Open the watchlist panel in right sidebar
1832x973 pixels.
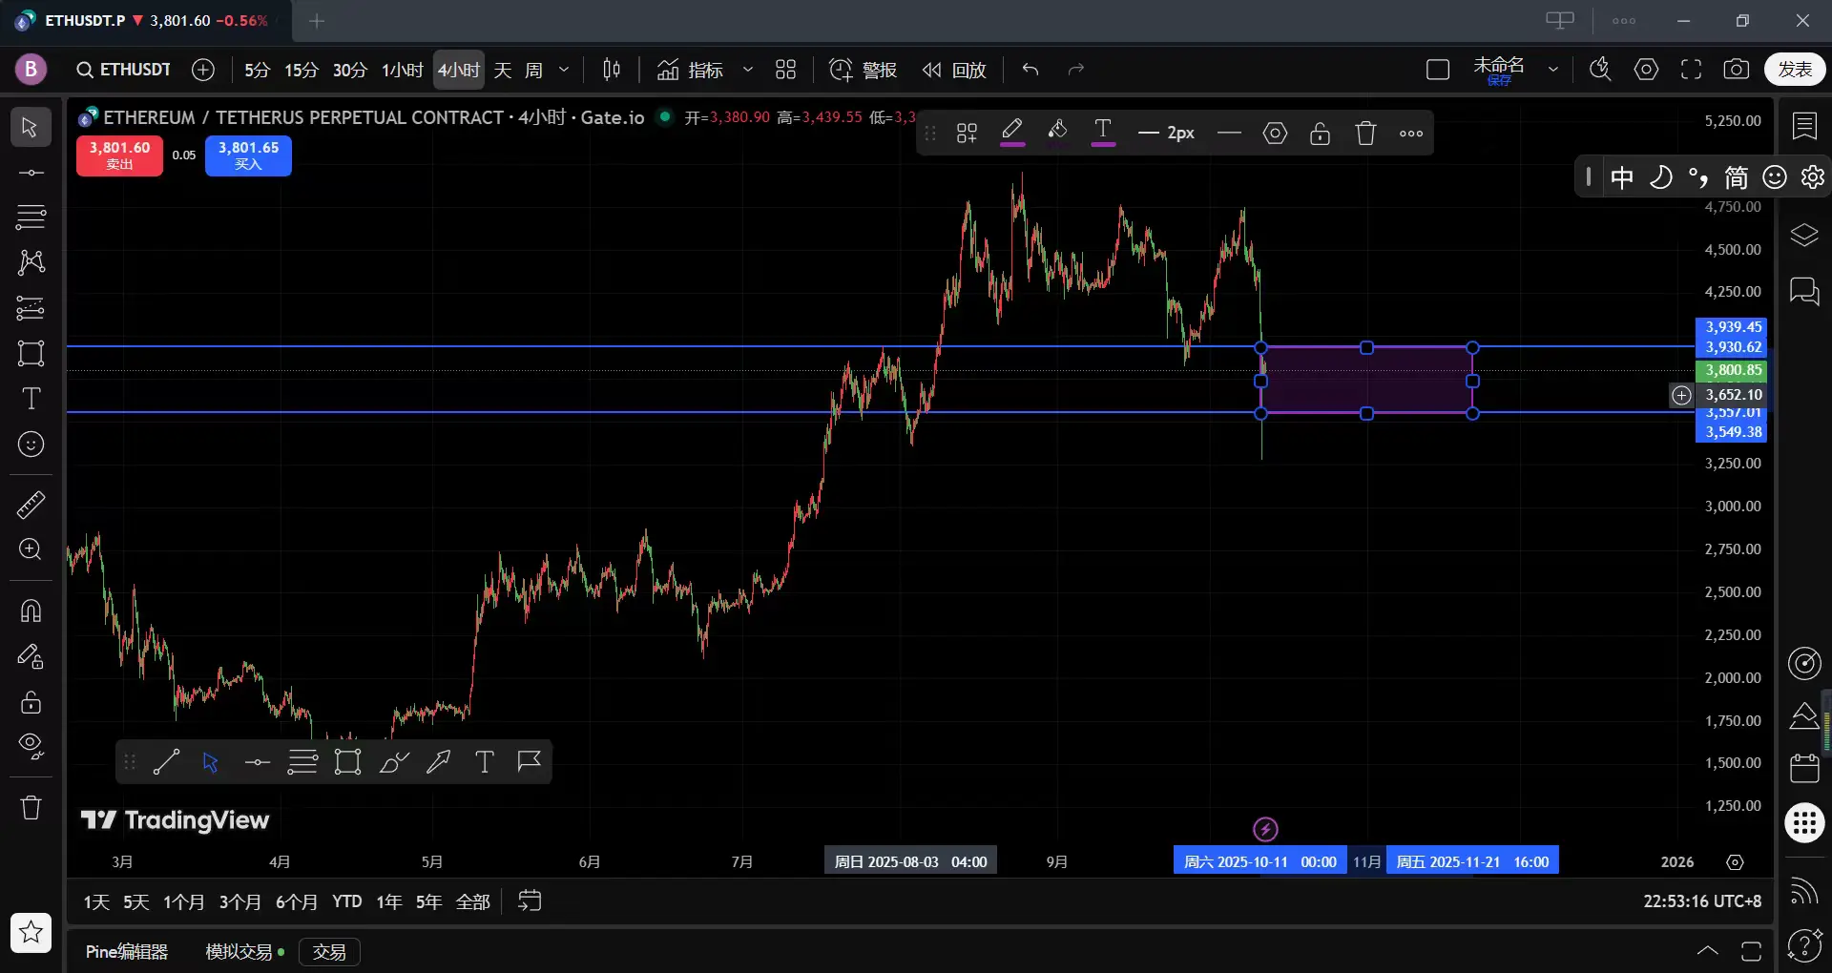[x=1804, y=126]
